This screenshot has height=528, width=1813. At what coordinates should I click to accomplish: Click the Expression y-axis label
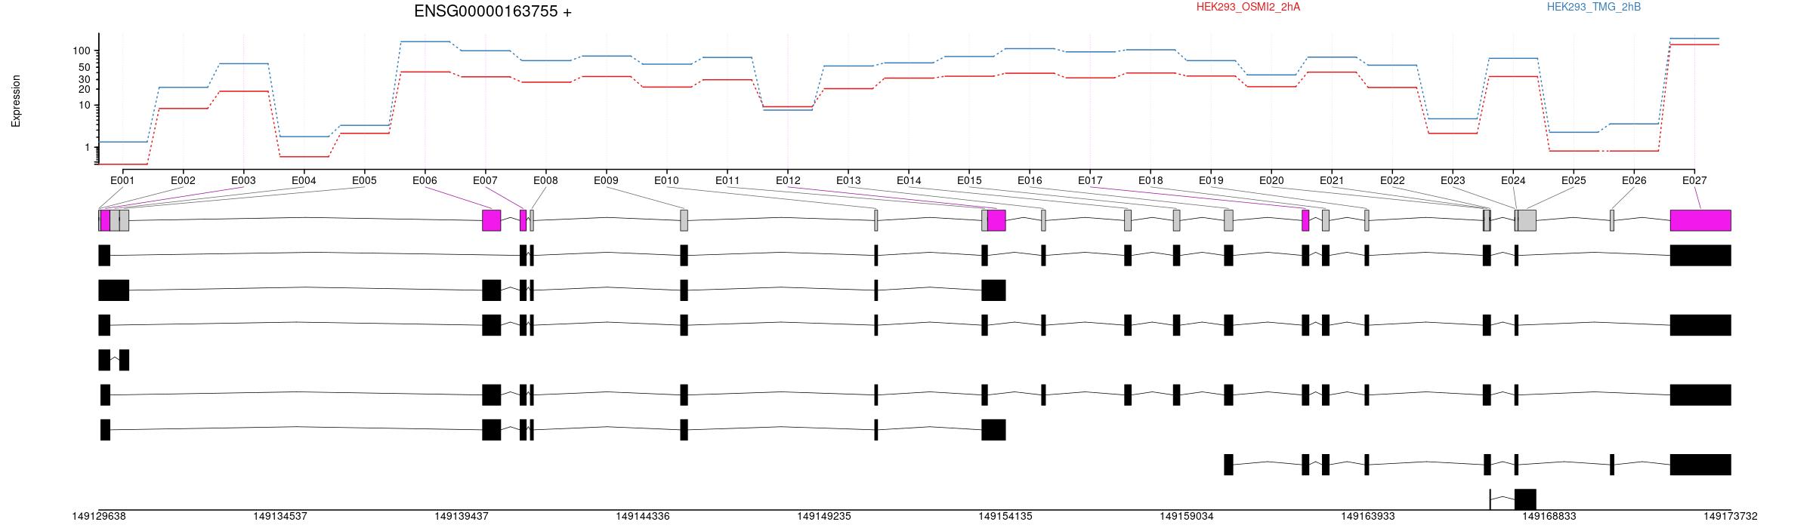pyautogui.click(x=16, y=101)
